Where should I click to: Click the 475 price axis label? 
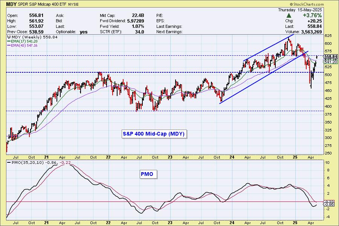tap(328, 83)
